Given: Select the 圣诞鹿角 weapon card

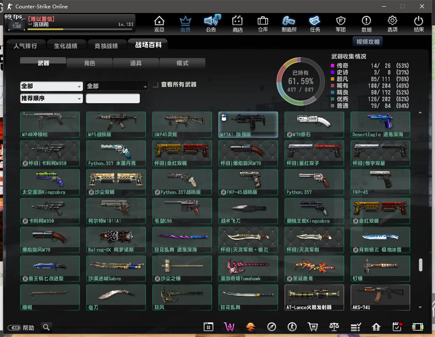Looking at the screenshot, I should (x=314, y=269).
